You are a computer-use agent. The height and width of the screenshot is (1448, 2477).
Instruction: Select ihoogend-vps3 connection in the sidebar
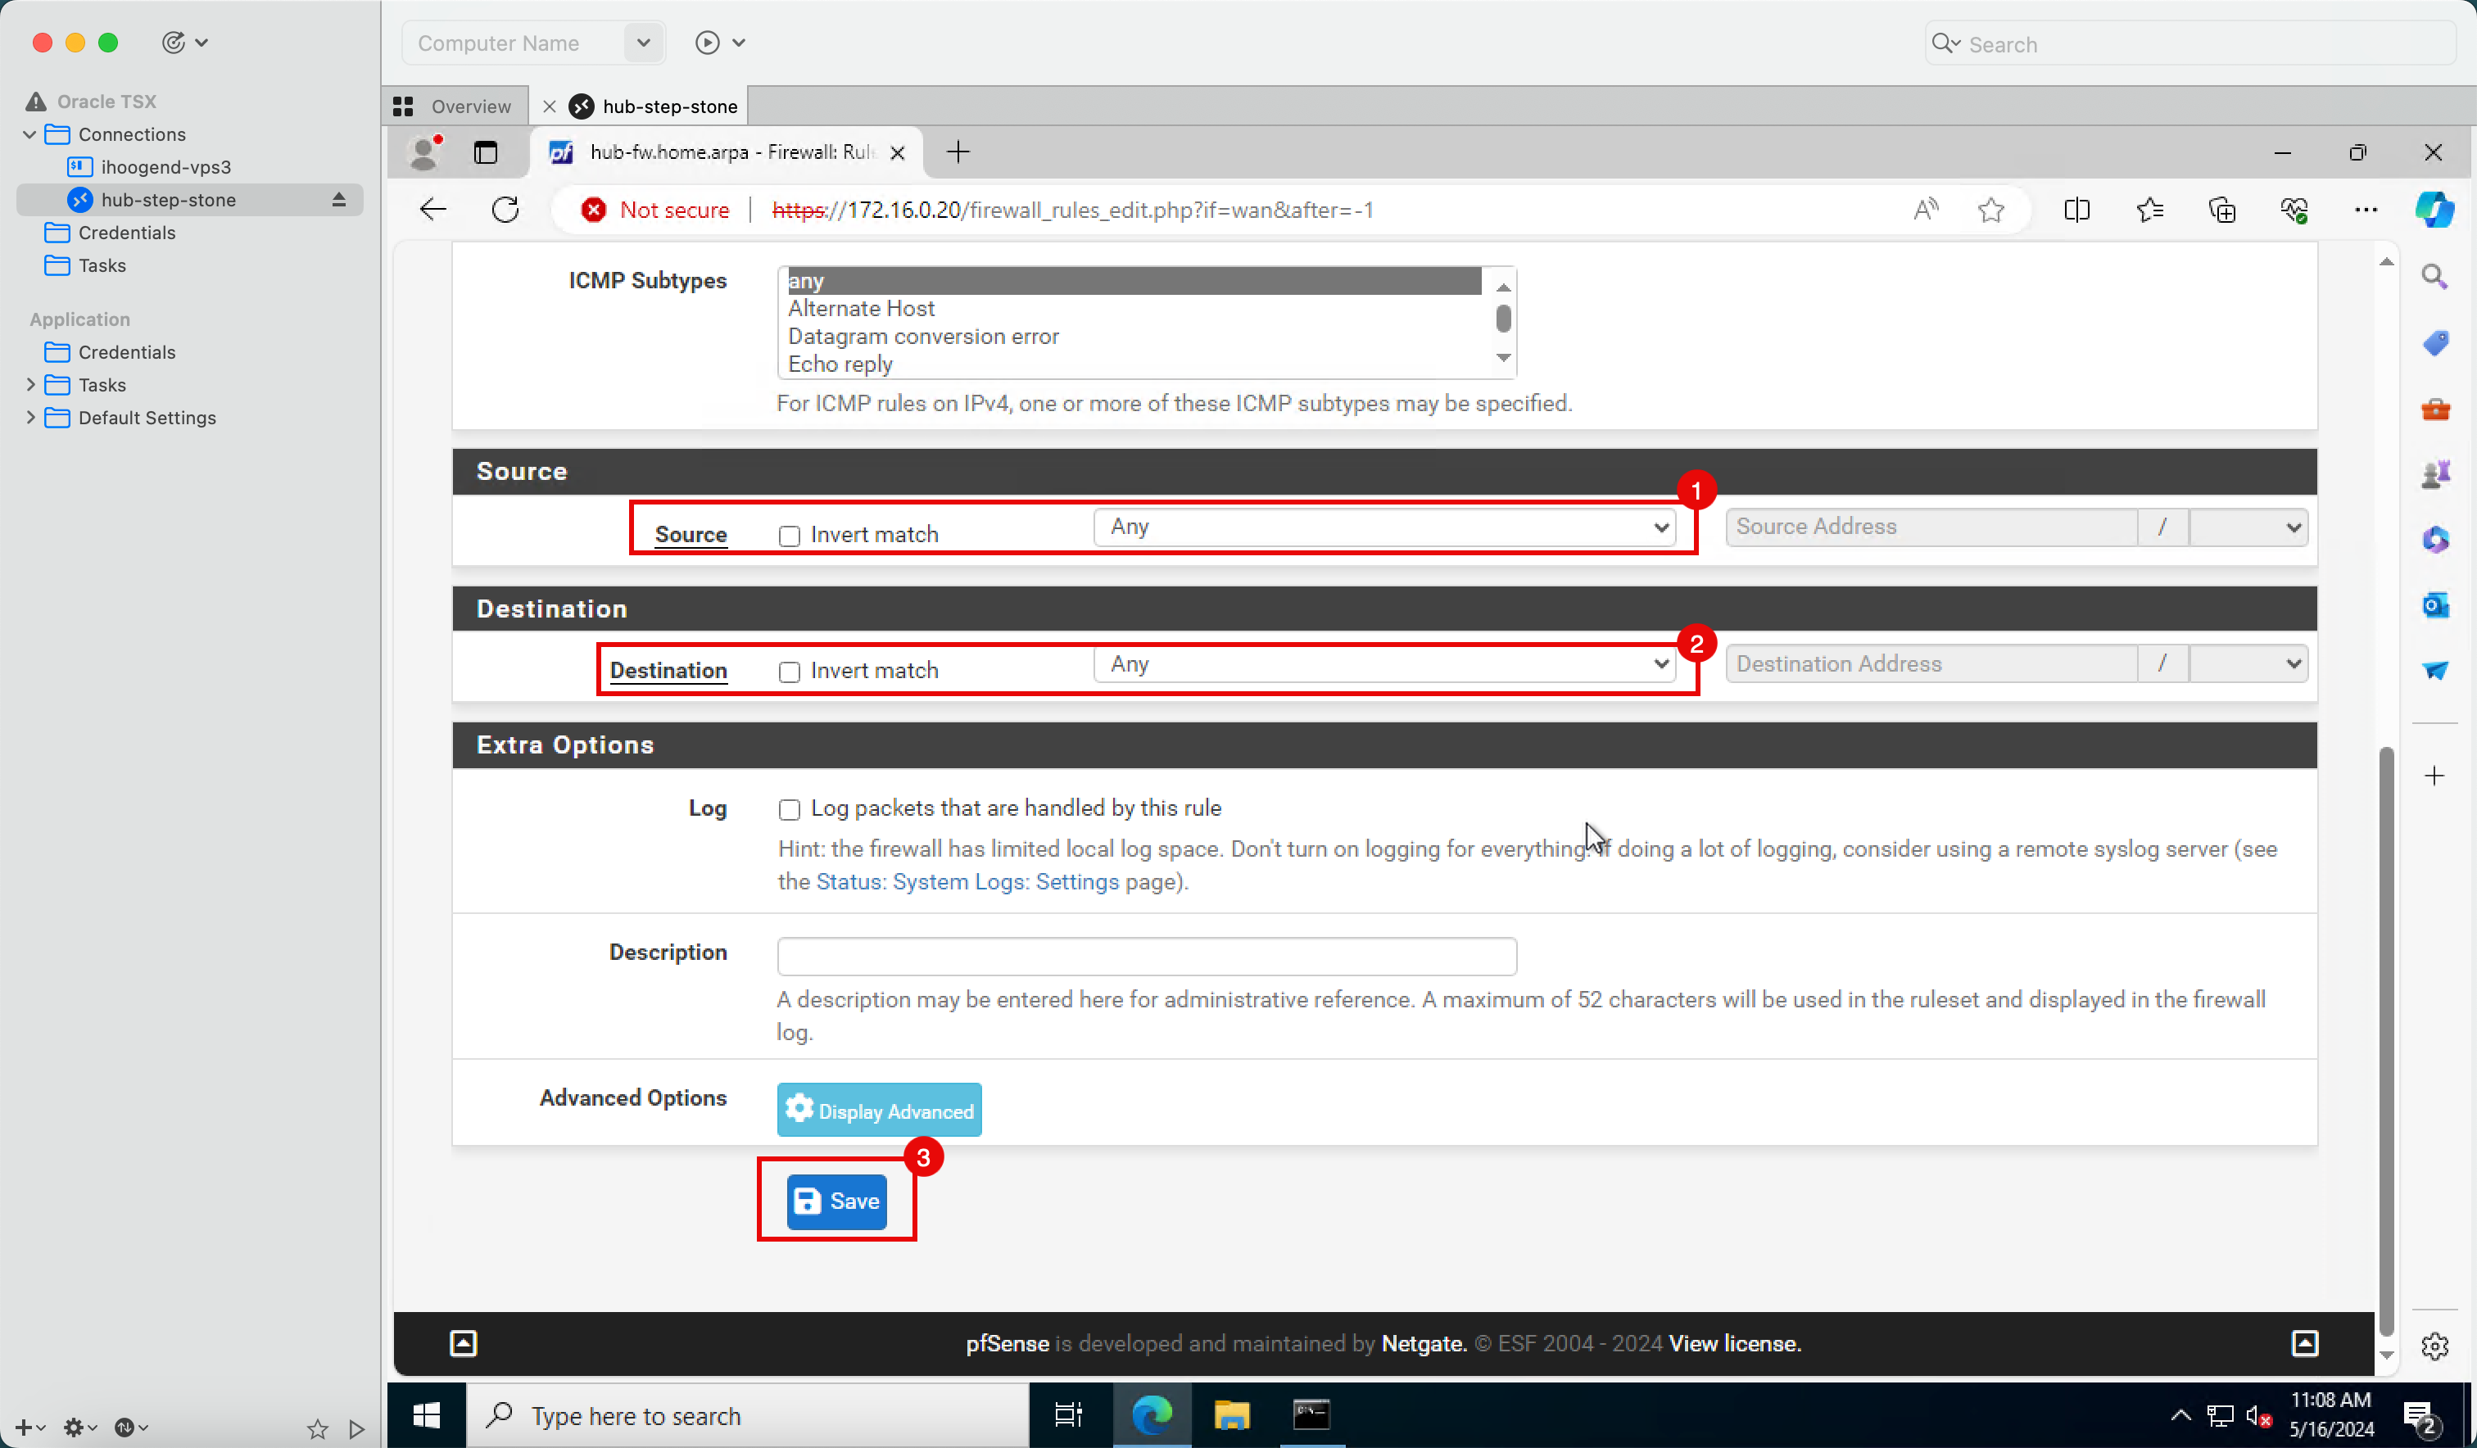165,167
